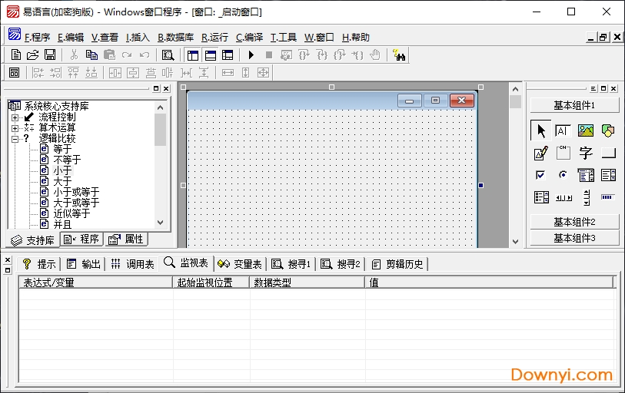Close the left support library panel
This screenshot has width=625, height=393.
coord(166,89)
